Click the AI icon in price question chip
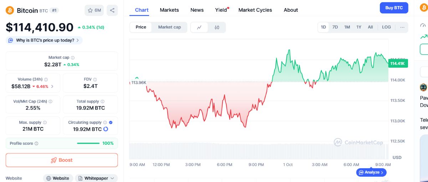 pyautogui.click(x=11, y=40)
